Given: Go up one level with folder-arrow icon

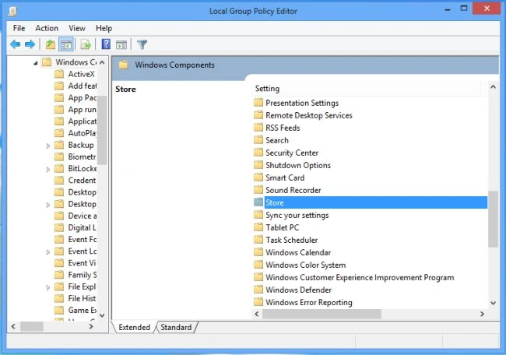Looking at the screenshot, I should [x=51, y=44].
